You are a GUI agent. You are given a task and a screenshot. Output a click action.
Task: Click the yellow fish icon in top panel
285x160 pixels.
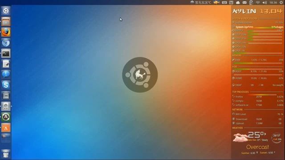point(216,2)
